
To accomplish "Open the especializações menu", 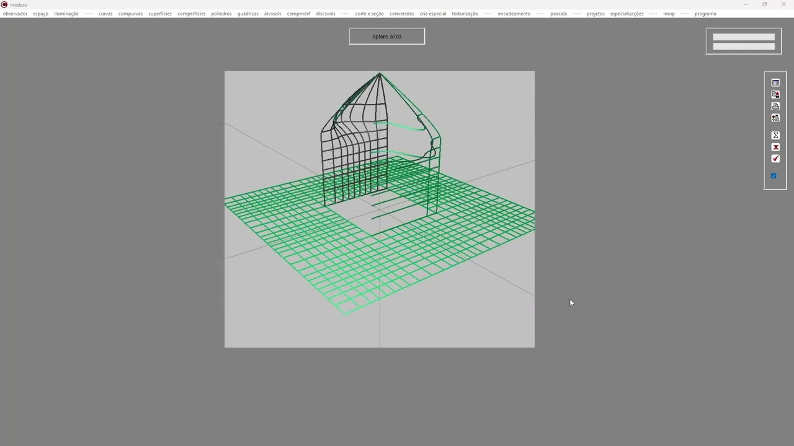I will point(627,14).
